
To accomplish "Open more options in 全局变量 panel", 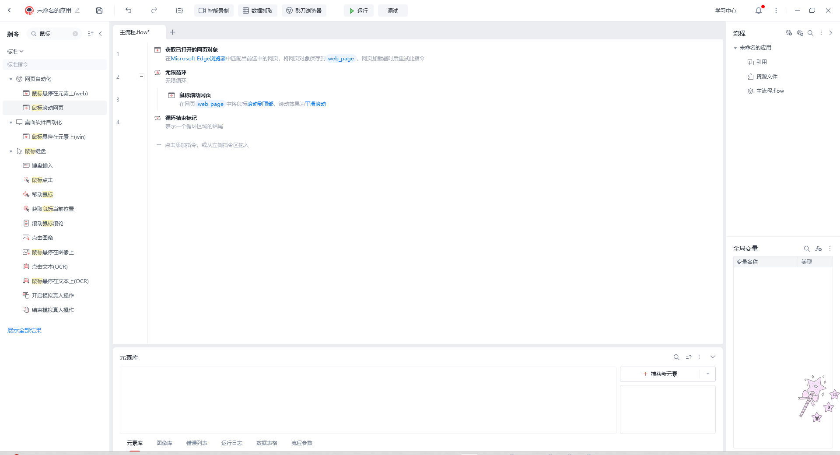I will pos(829,248).
